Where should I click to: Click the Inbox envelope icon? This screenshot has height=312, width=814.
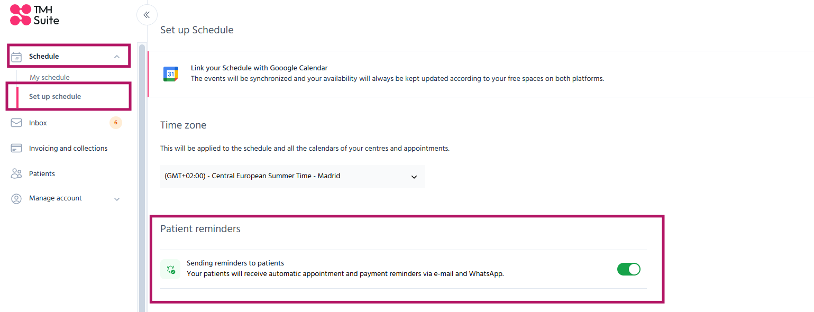(16, 123)
